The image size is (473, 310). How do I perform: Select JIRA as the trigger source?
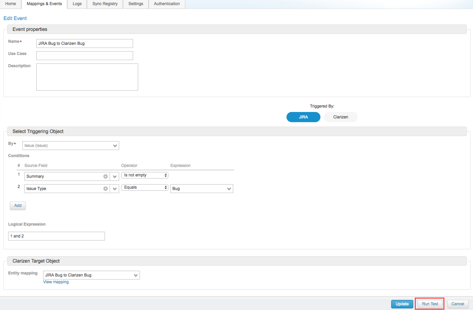[303, 117]
